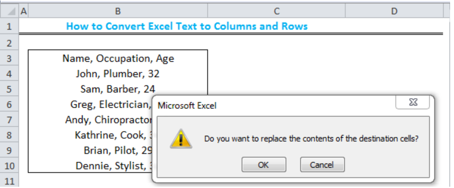Select cell containing Sam, Barber, 24
This screenshot has width=454, height=188.
pyautogui.click(x=118, y=89)
